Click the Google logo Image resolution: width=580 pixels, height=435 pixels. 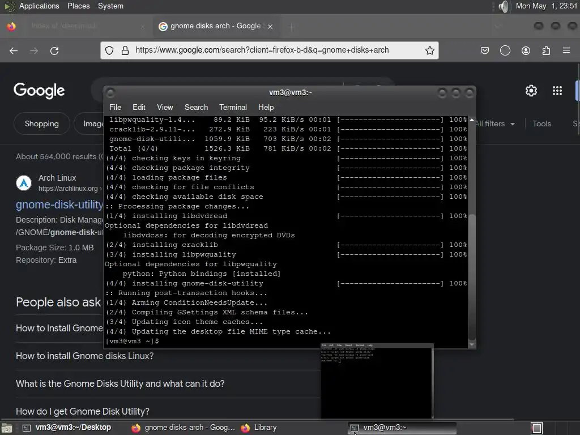[x=39, y=91]
